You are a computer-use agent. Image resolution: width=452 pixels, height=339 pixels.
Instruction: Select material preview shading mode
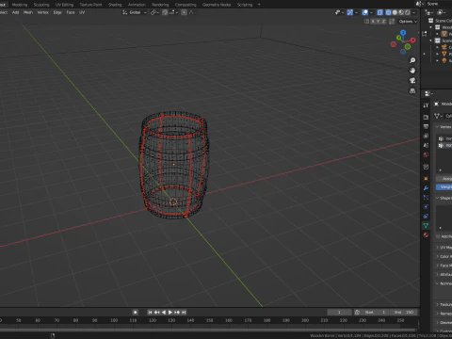pyautogui.click(x=401, y=12)
